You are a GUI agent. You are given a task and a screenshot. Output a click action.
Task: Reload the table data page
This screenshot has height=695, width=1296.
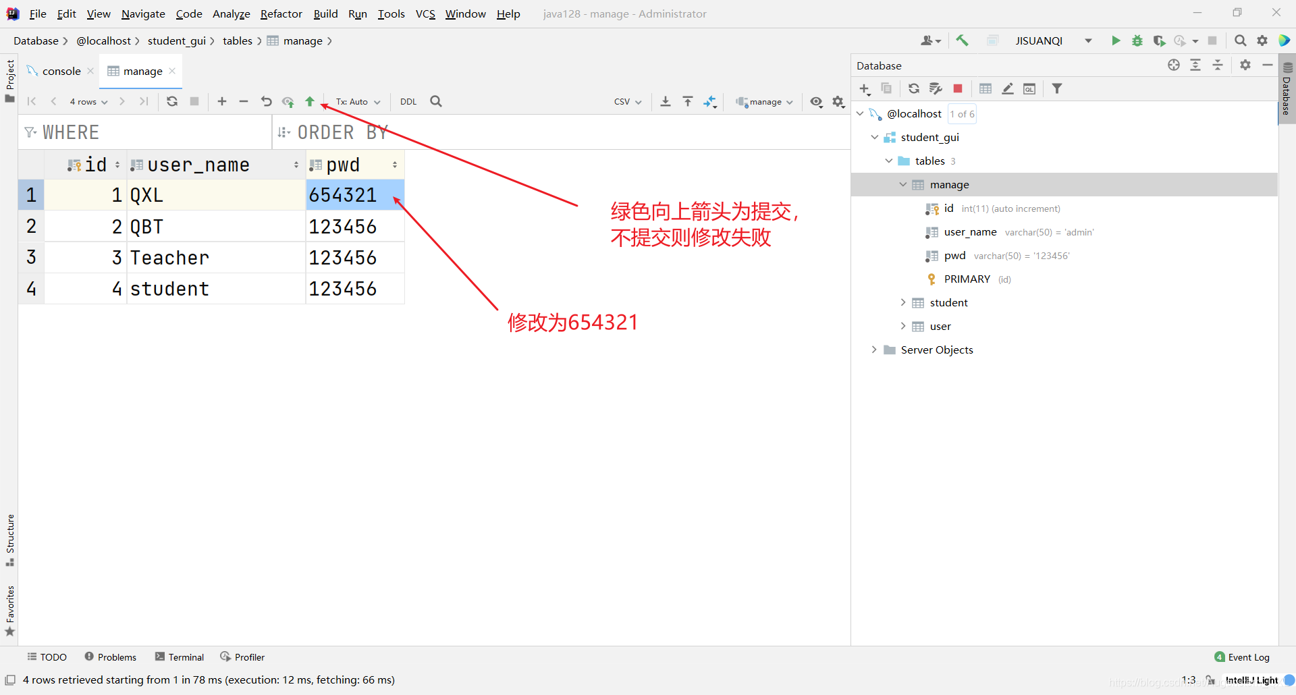(172, 102)
